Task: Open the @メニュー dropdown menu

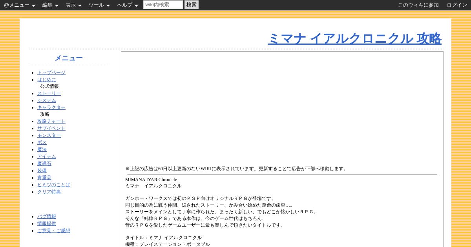Action: [x=20, y=5]
